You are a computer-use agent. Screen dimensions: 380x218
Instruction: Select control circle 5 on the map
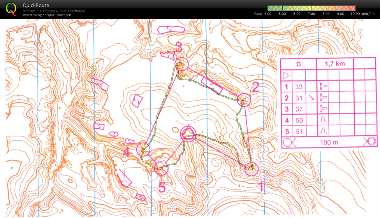click(161, 168)
